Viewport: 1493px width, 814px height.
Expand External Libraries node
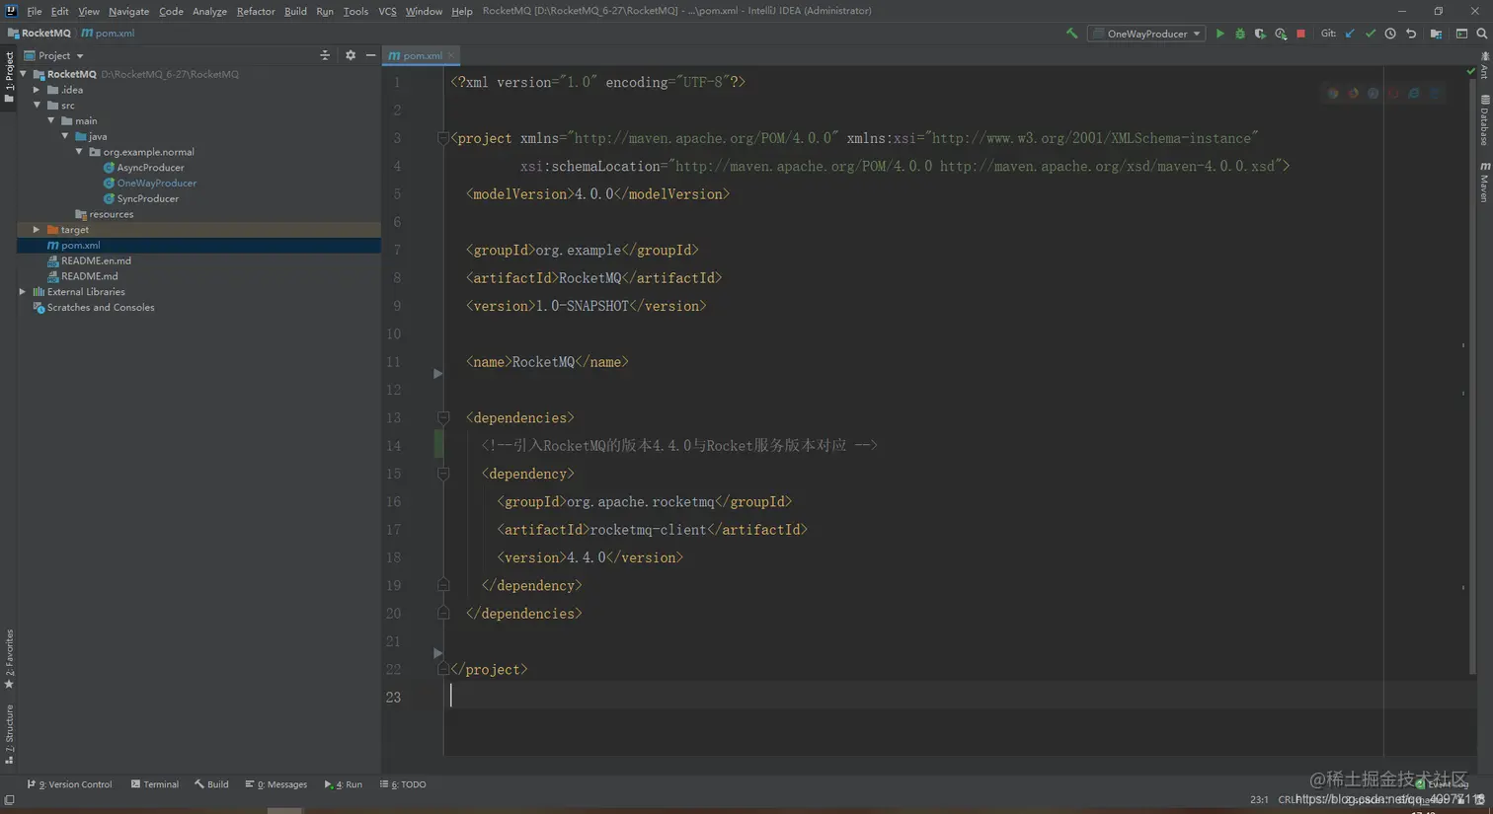(x=23, y=292)
